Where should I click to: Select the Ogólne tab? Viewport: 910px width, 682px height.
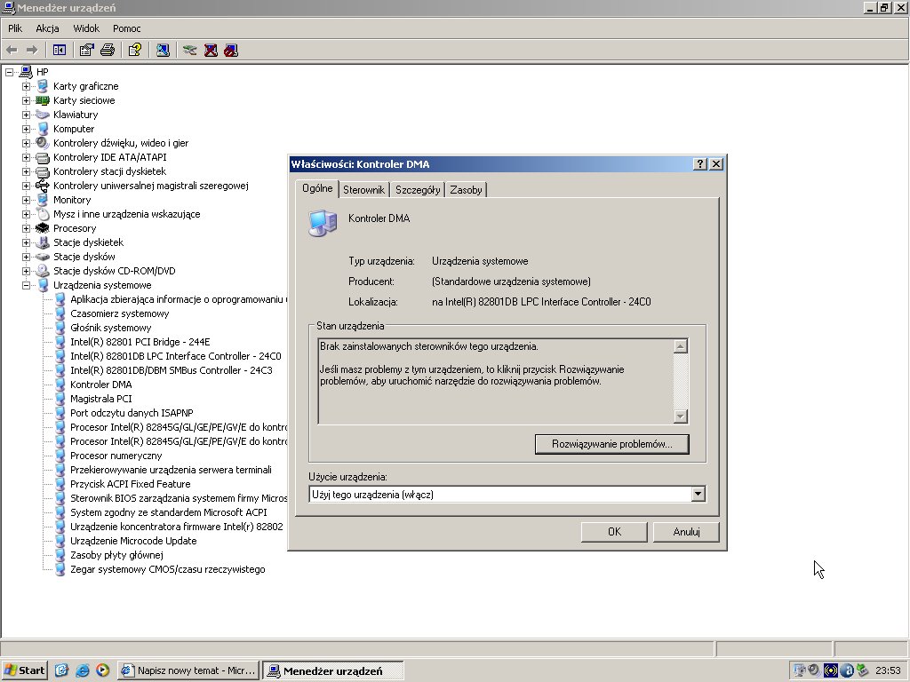(317, 188)
